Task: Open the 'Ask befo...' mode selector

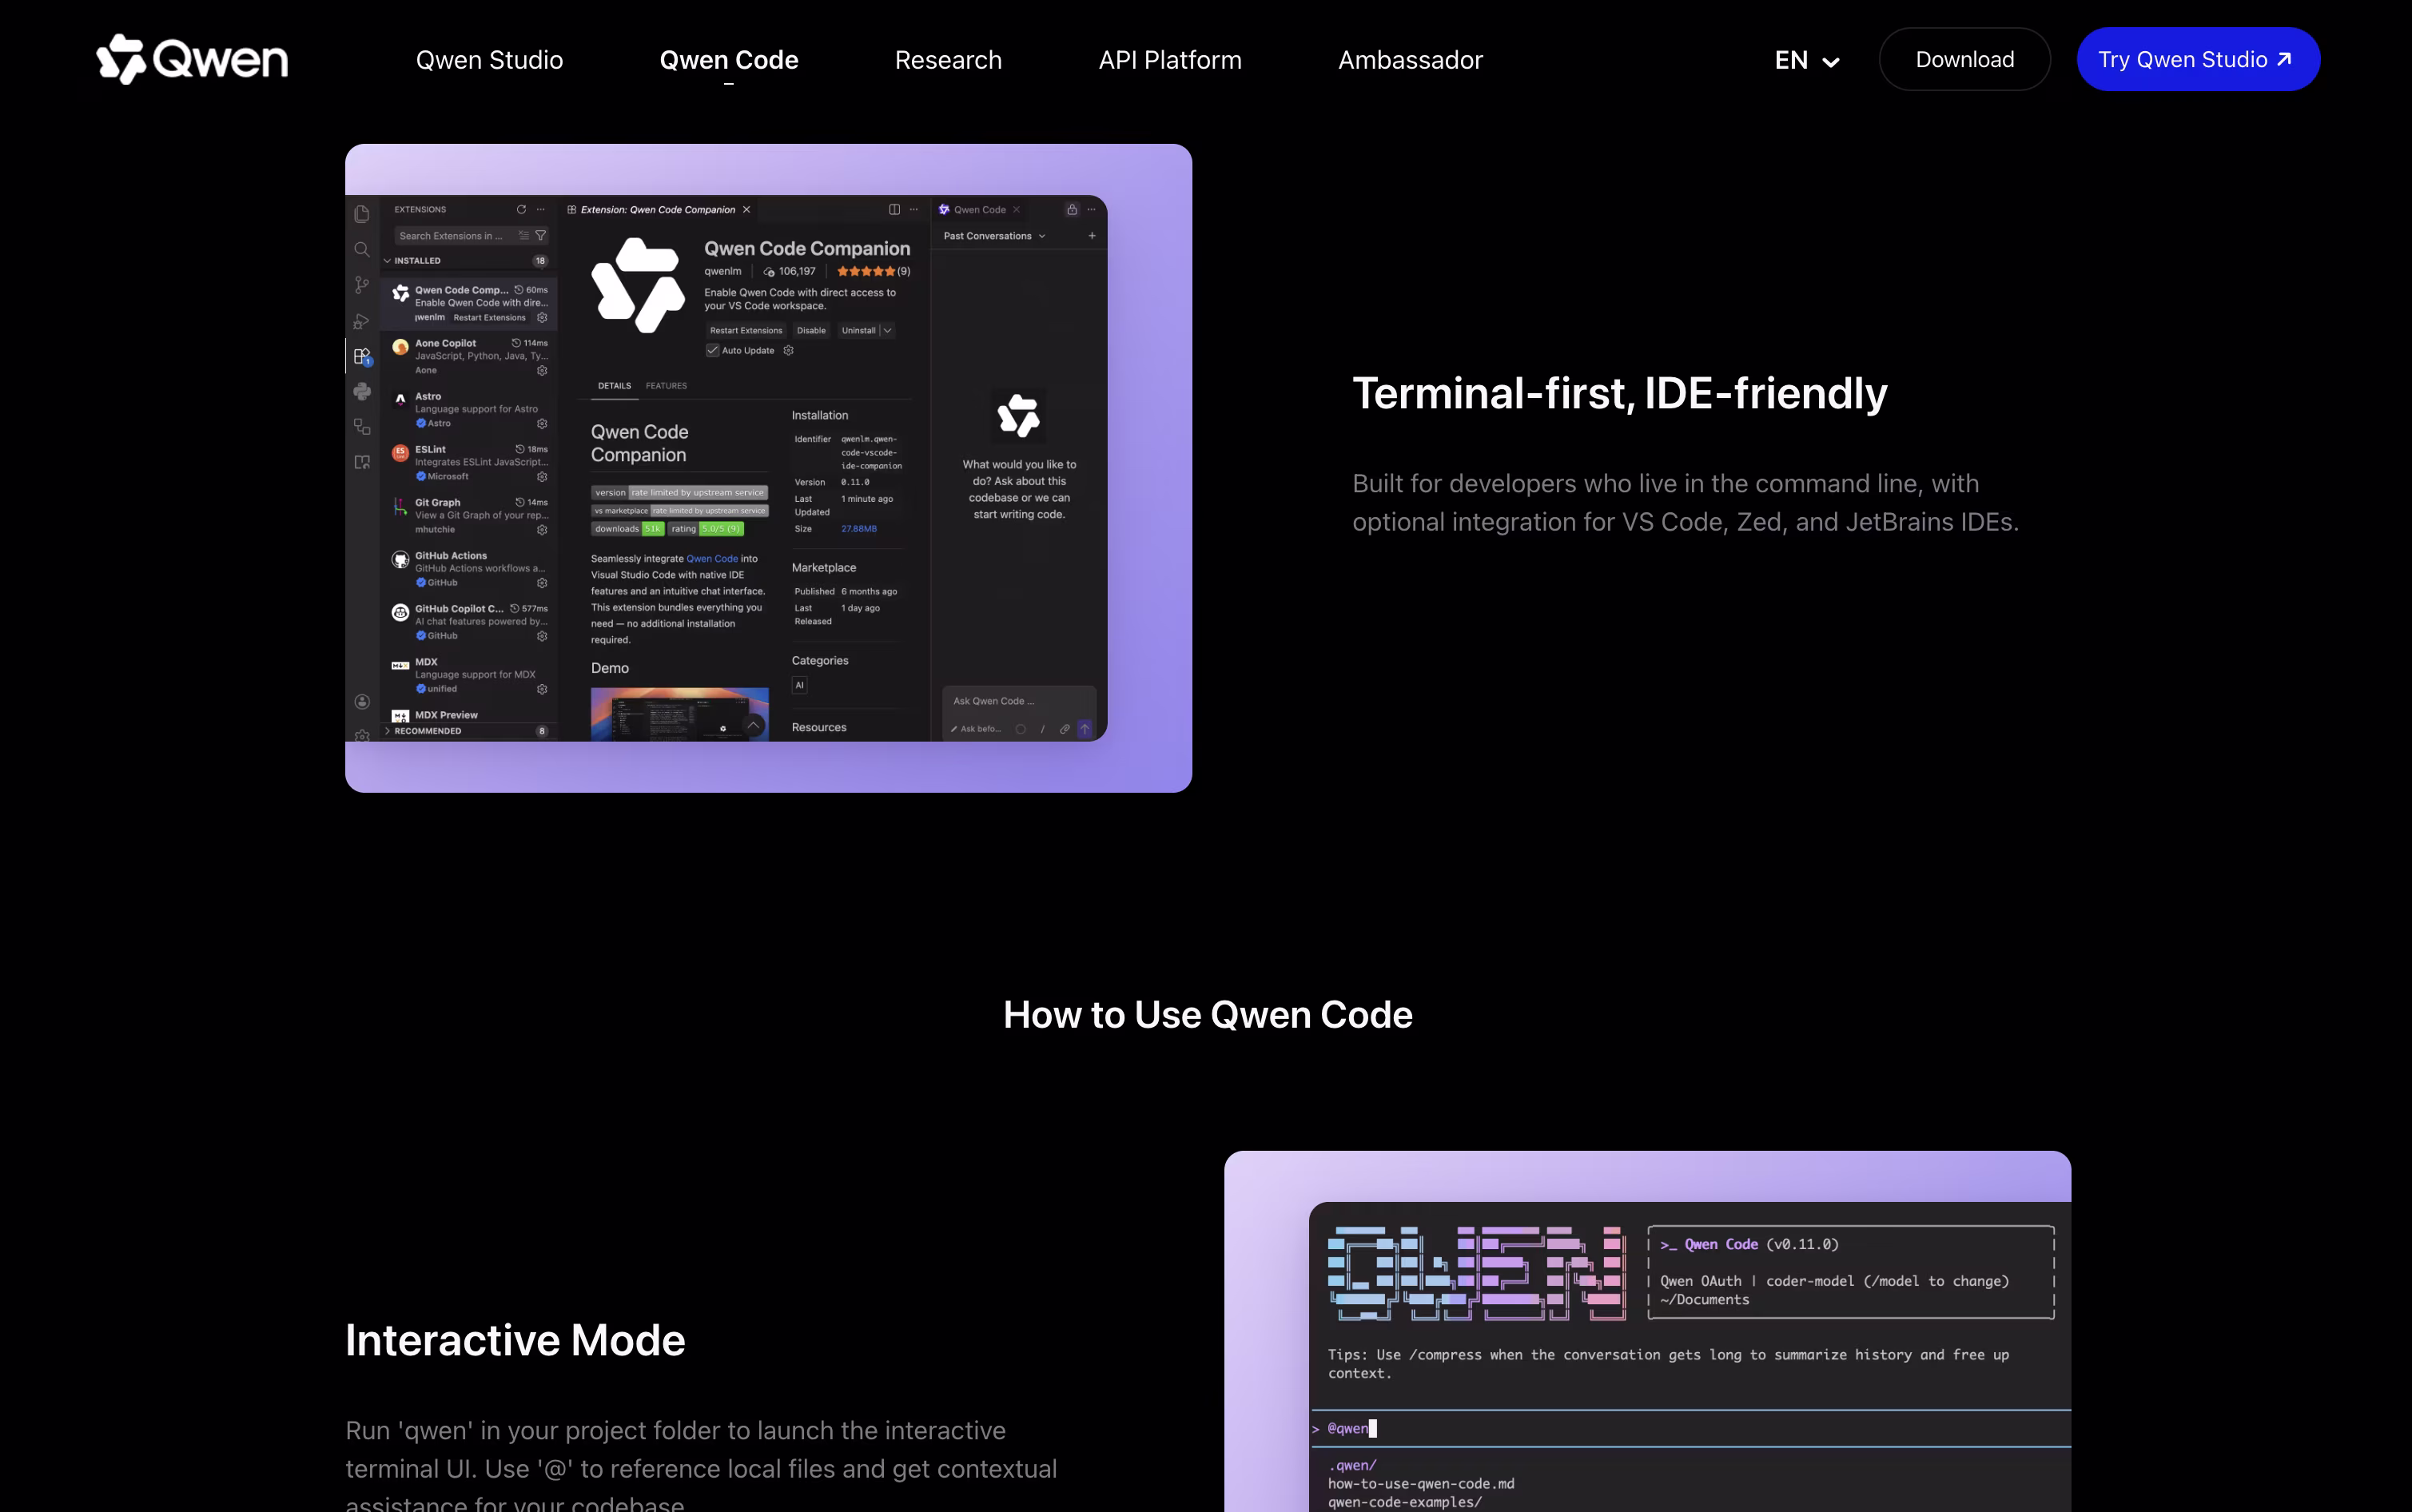Action: (976, 729)
